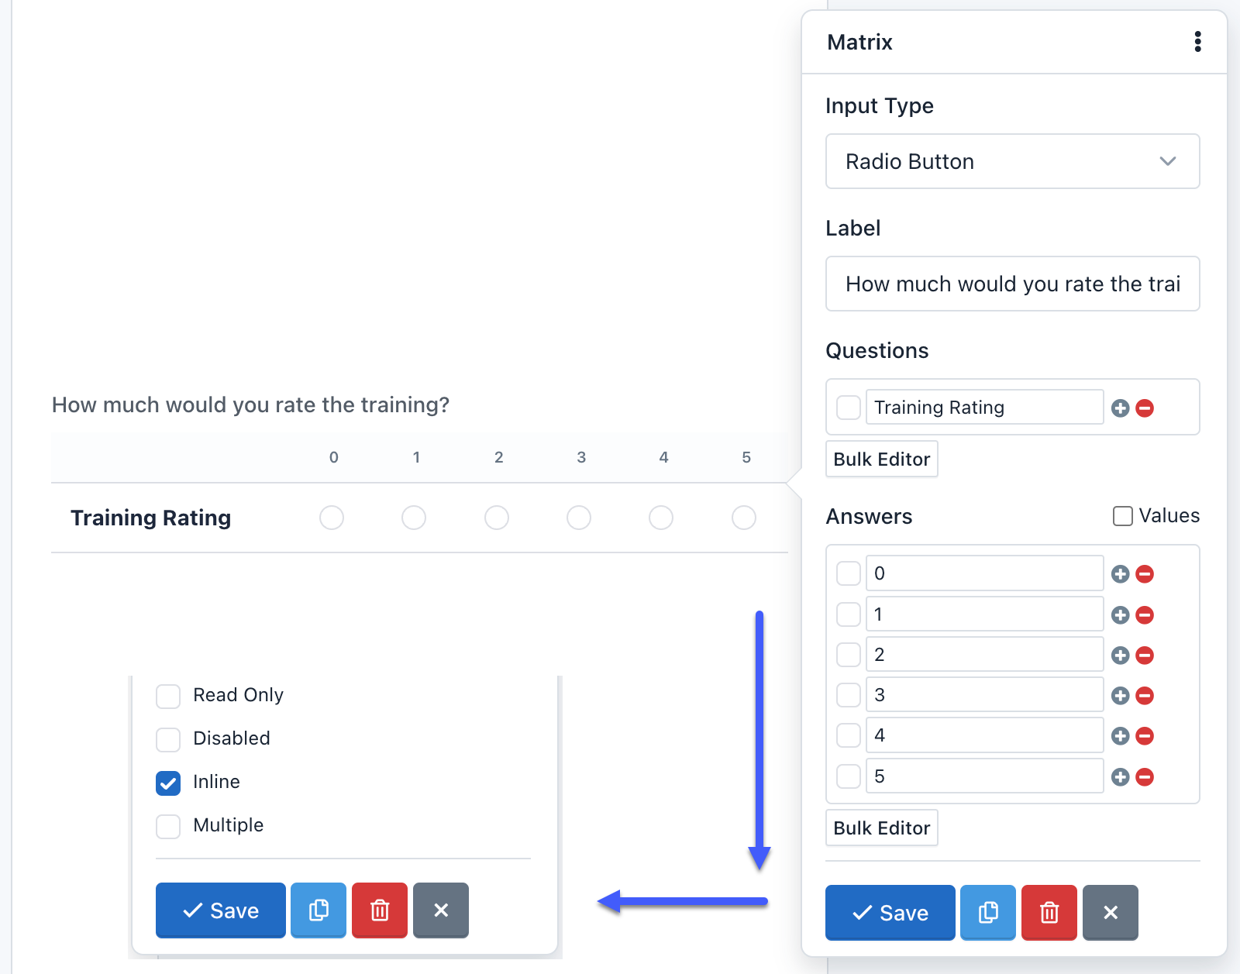Screen dimensions: 1240x974
Task: Click the trash icon in the left panel
Action: (379, 910)
